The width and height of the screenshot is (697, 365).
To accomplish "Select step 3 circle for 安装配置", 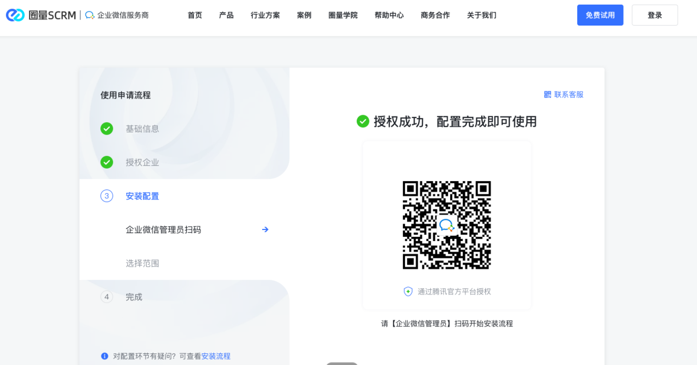I will tap(107, 196).
